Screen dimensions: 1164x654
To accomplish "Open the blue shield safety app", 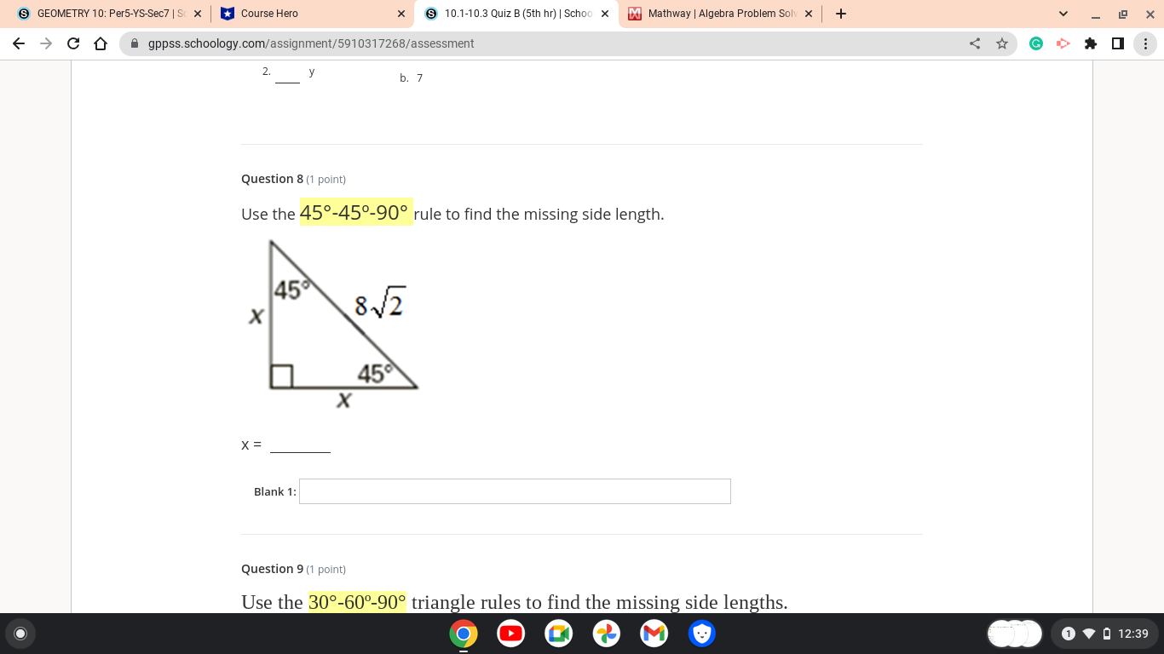I will (701, 634).
